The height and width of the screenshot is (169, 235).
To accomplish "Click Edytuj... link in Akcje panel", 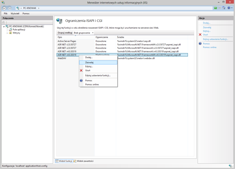I will click(x=207, y=31).
